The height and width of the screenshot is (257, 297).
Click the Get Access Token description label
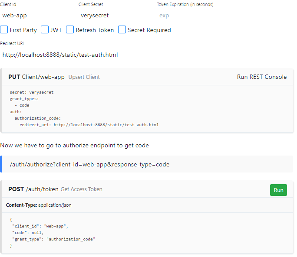pos(82,189)
